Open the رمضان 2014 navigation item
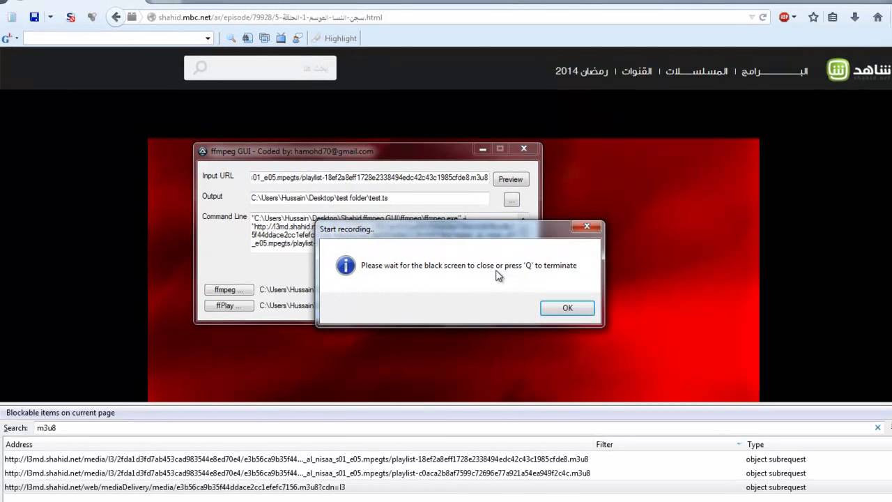892x502 pixels. point(581,71)
